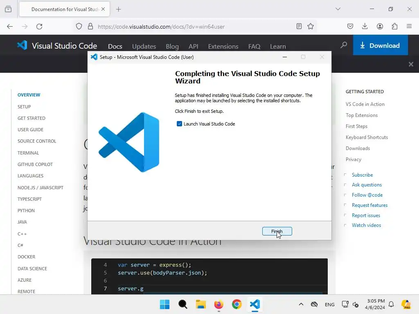Open the ENG language indicator
This screenshot has height=314, width=419.
coord(329,304)
